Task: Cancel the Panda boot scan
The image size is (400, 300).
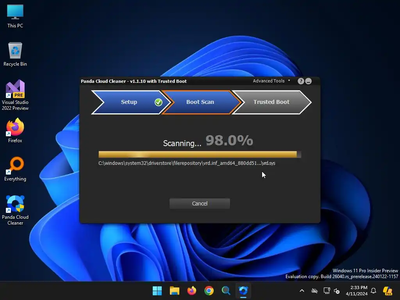Action: [x=200, y=204]
